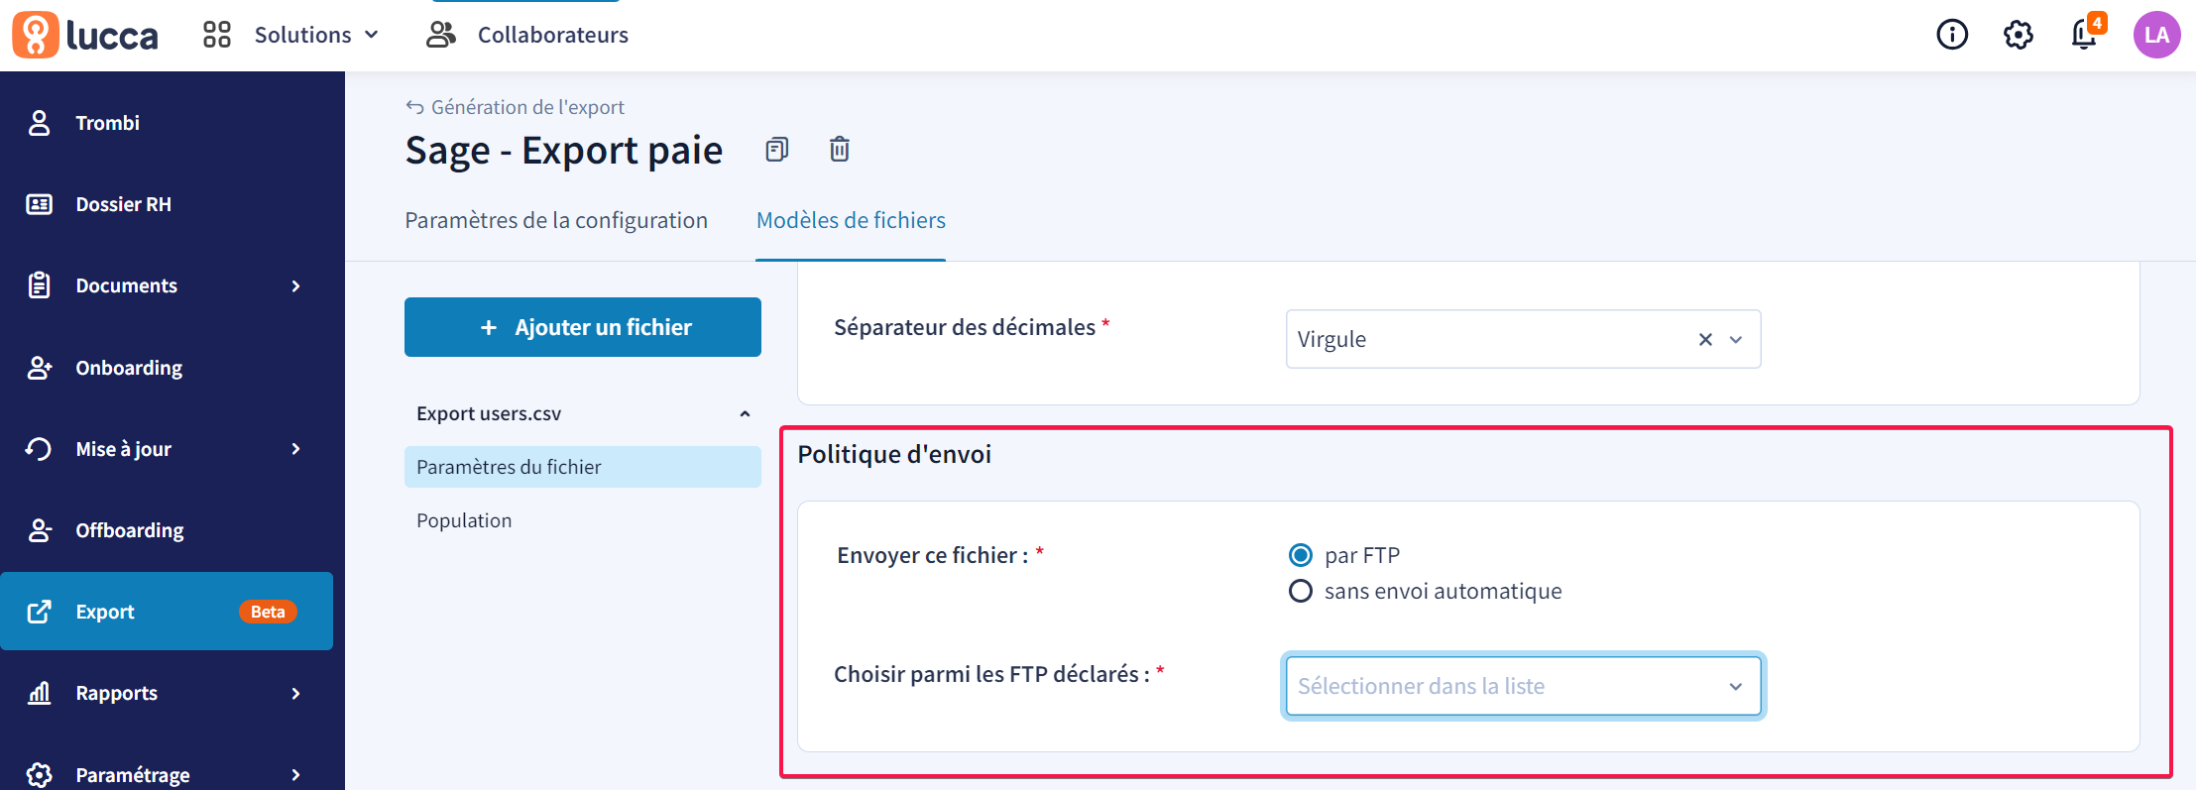This screenshot has height=790, width=2196.
Task: Click the Lucca logo
Action: [x=85, y=35]
